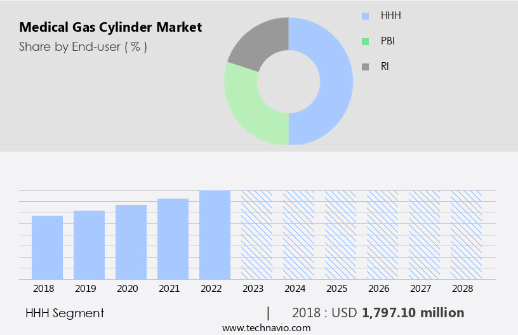518x335 pixels.
Task: Click the HHH Segment label
Action: pyautogui.click(x=65, y=313)
